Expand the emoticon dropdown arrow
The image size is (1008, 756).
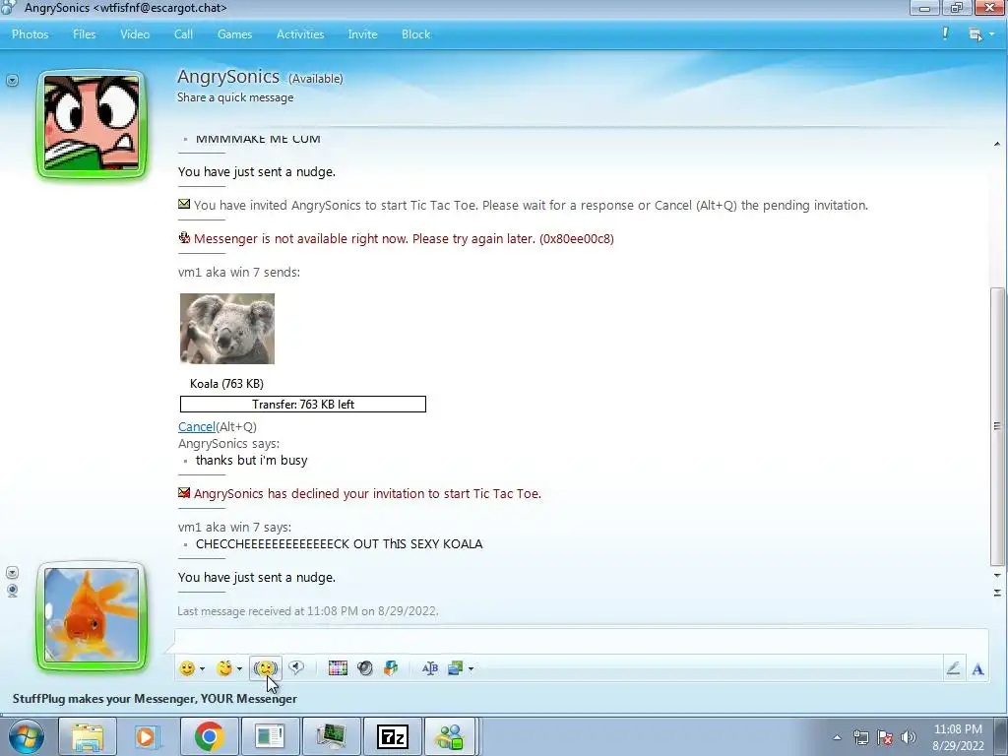pyautogui.click(x=202, y=669)
